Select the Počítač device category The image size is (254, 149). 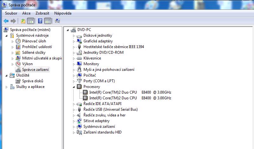tap(90, 75)
